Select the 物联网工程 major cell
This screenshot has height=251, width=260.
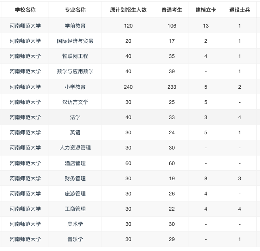75,56
